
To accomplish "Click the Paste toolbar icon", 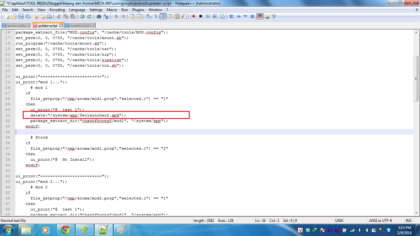I will [73, 16].
